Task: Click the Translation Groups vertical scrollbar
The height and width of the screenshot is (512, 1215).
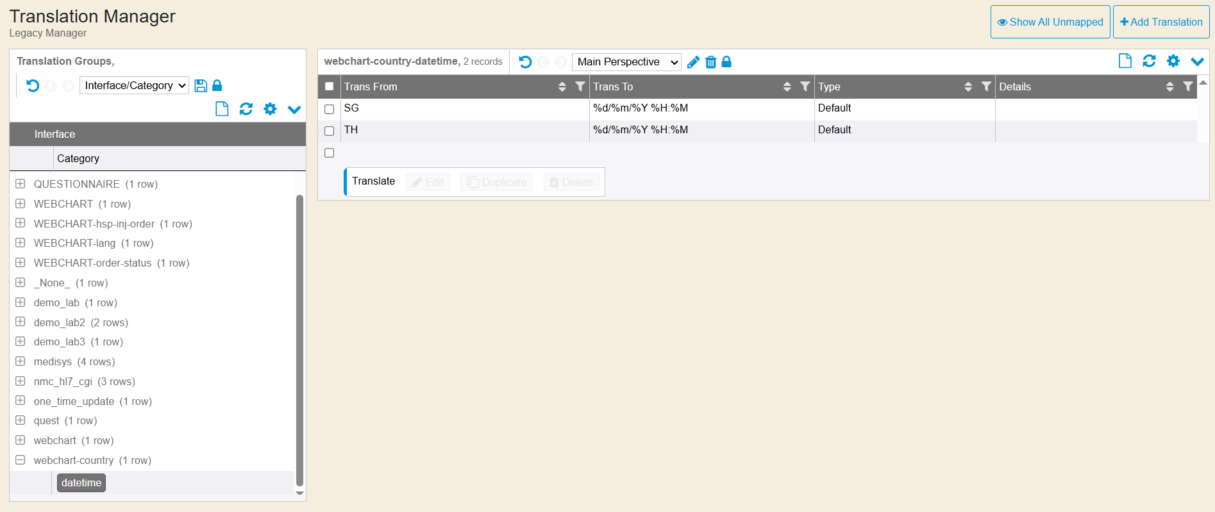Action: click(x=299, y=340)
